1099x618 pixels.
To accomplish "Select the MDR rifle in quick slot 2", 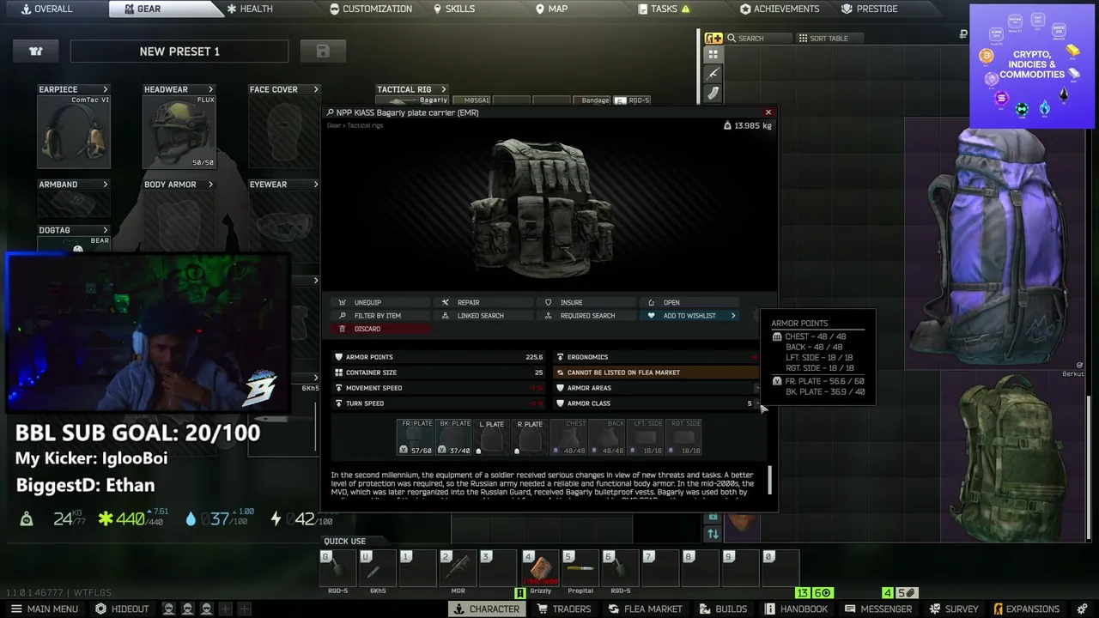I will [458, 570].
